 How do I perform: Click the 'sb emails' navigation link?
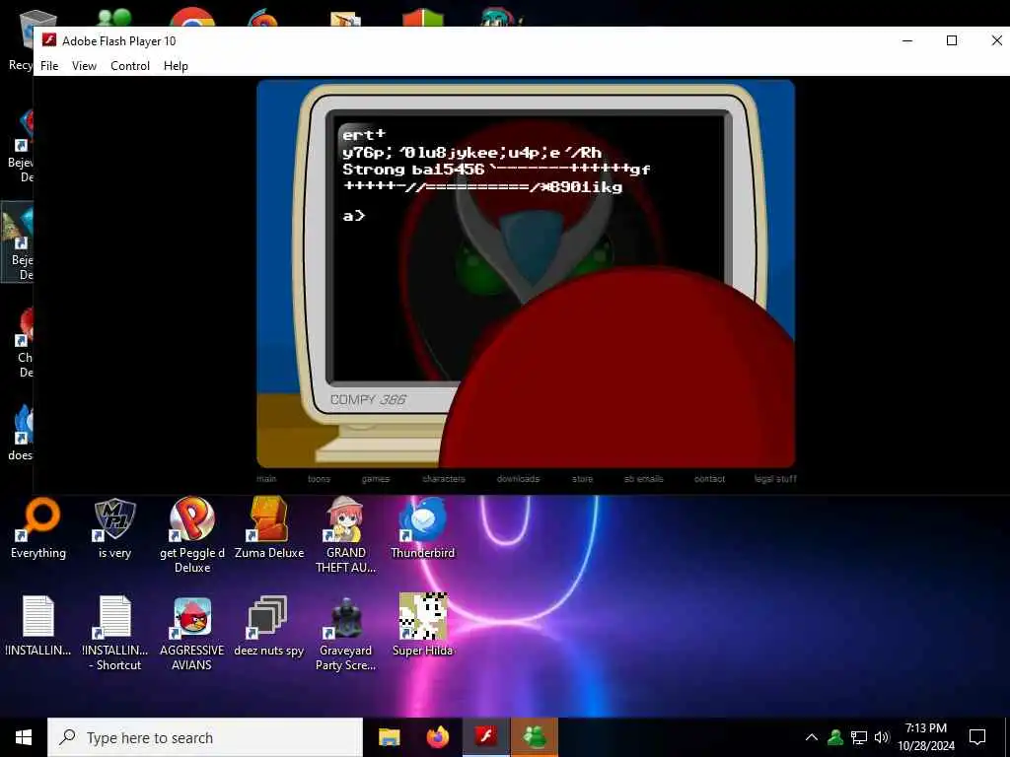tap(643, 479)
